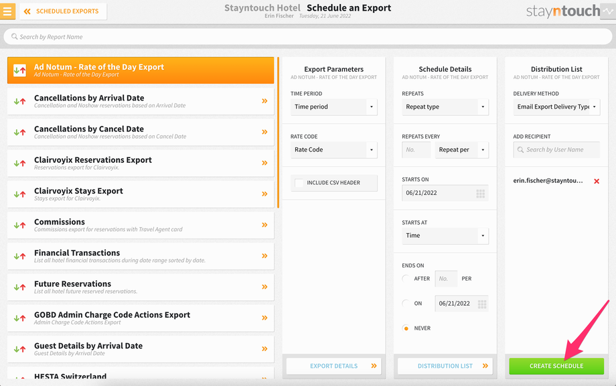The image size is (616, 386).
Task: Go back to Scheduled Exports
Action: (63, 11)
